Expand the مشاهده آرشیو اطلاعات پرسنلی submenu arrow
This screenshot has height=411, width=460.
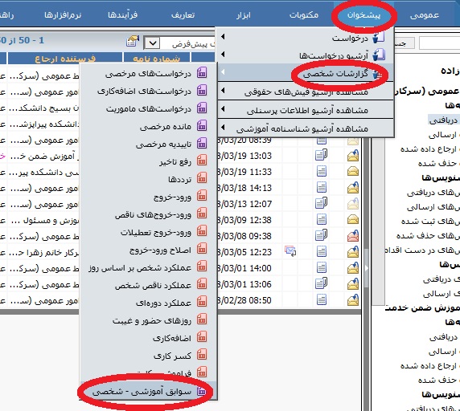[x=223, y=109]
